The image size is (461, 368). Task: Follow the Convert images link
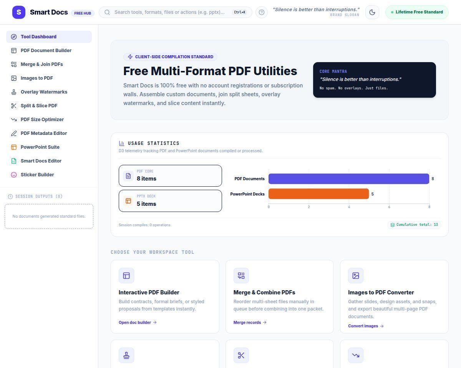[366, 326]
